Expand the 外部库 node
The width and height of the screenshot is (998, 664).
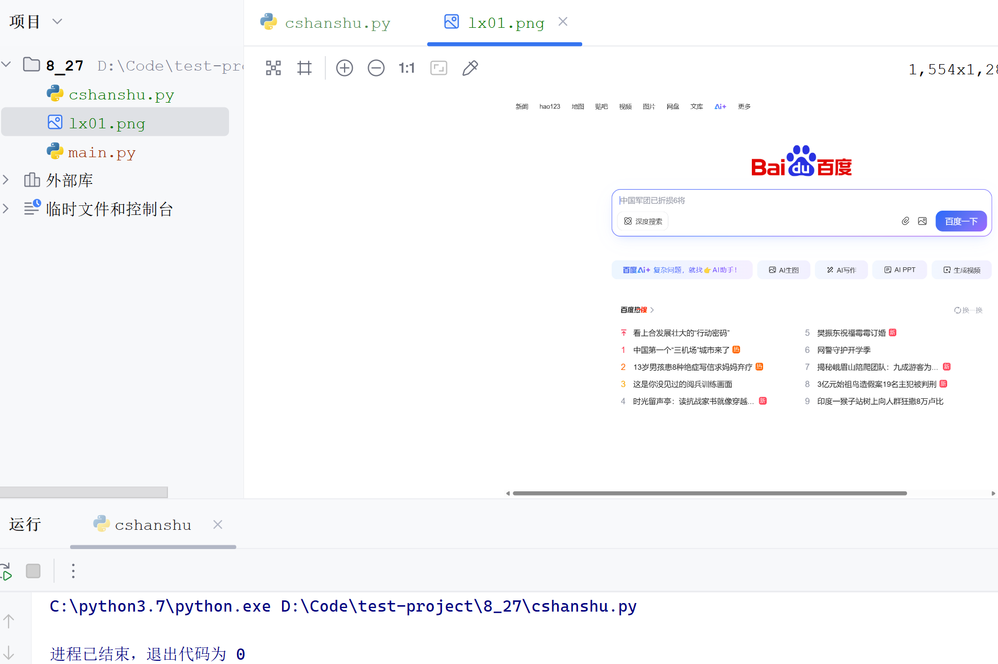(x=6, y=180)
